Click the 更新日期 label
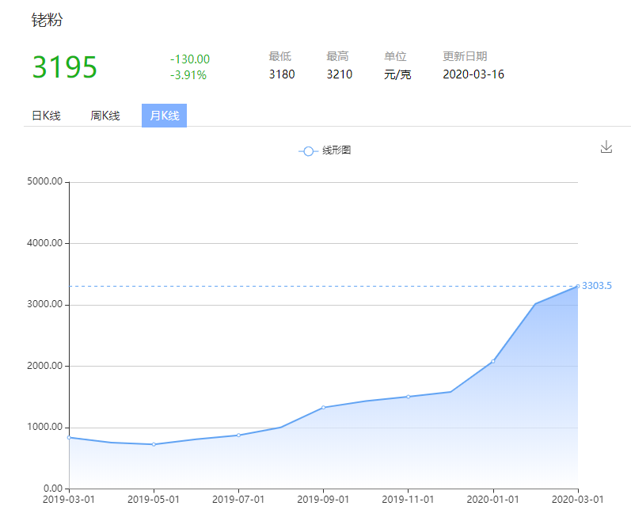The image size is (631, 521). pos(465,56)
